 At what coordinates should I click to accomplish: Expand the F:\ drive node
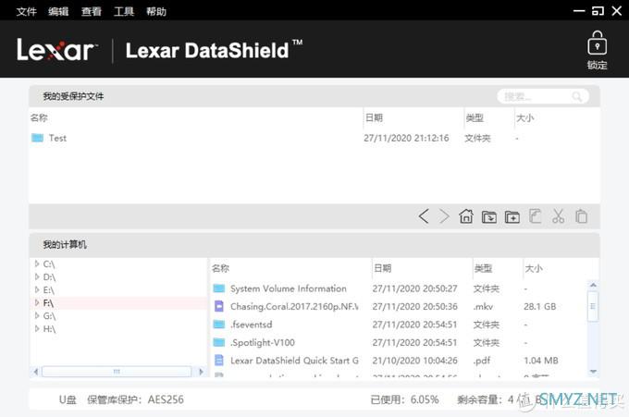pyautogui.click(x=37, y=302)
